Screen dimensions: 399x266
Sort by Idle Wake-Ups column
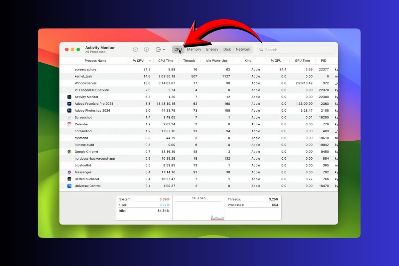point(216,61)
